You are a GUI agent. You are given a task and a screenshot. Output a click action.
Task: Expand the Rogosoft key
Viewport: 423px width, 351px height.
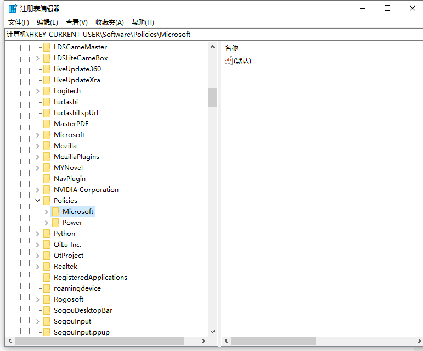click(x=38, y=299)
